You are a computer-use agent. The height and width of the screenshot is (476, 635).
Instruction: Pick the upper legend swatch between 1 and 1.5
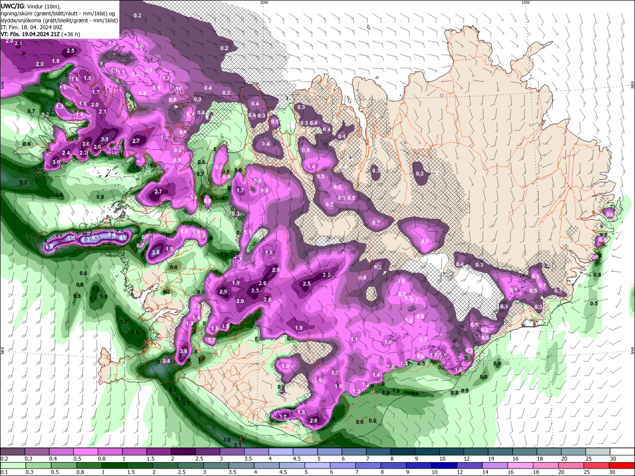(x=134, y=452)
